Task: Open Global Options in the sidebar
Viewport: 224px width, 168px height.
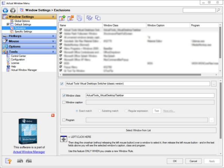Action: 22,21
